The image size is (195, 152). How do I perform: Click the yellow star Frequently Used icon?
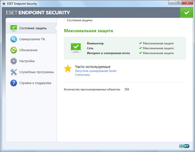point(68,68)
